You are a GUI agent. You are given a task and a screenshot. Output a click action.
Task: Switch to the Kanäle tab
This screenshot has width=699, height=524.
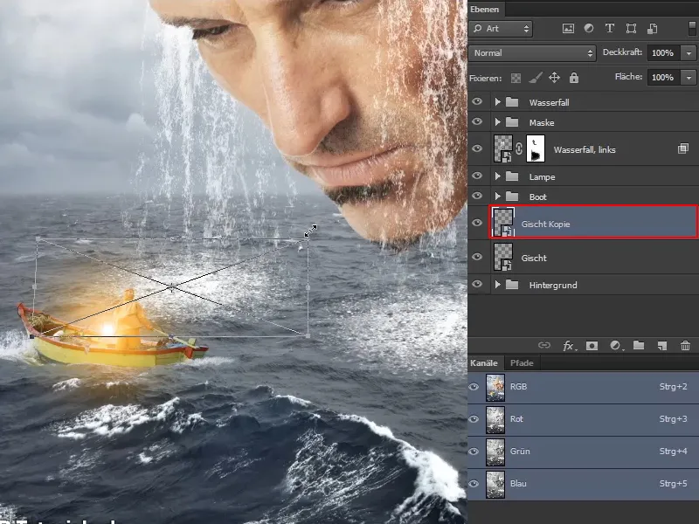click(484, 362)
